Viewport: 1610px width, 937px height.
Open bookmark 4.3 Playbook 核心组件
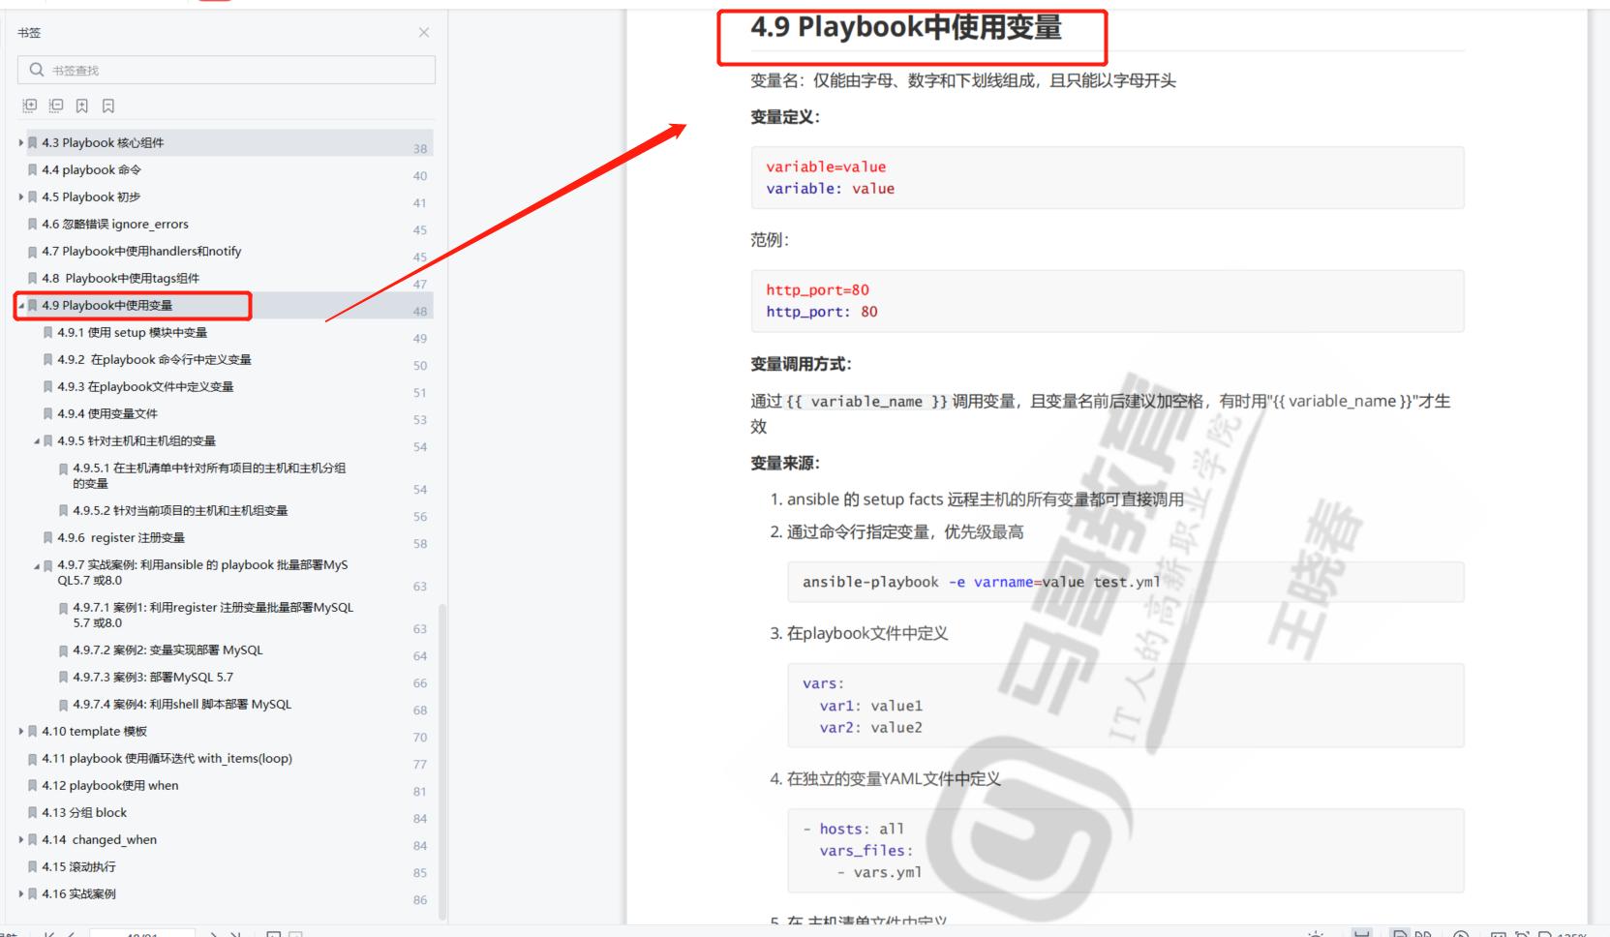tap(103, 143)
